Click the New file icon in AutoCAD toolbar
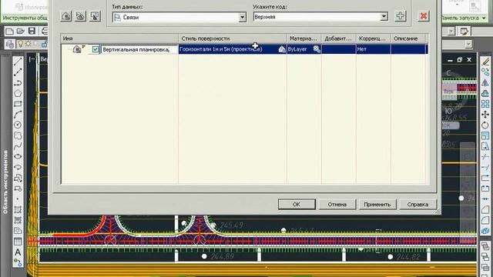Viewport: 493px width, 277px height. (9, 31)
